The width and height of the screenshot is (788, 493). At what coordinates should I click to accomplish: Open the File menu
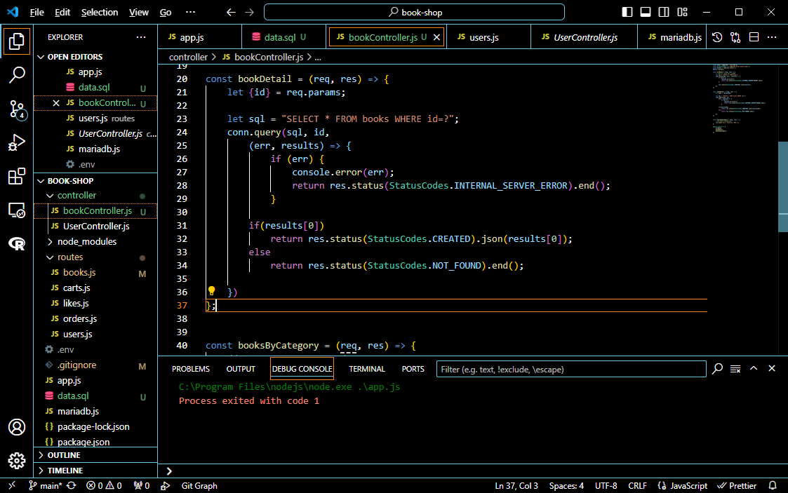point(36,12)
